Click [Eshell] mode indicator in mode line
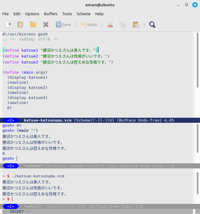The image size is (200, 214). tap(55, 207)
